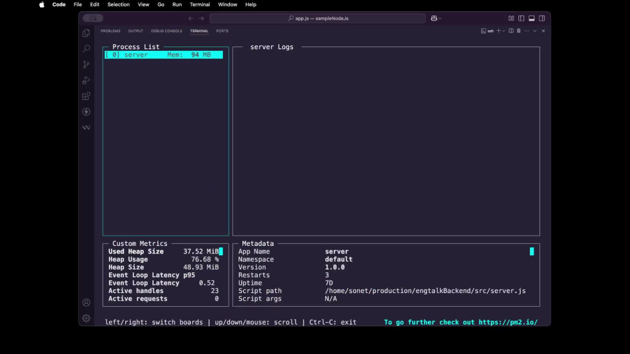630x354 pixels.
Task: Click the Process List panel title
Action: click(136, 47)
